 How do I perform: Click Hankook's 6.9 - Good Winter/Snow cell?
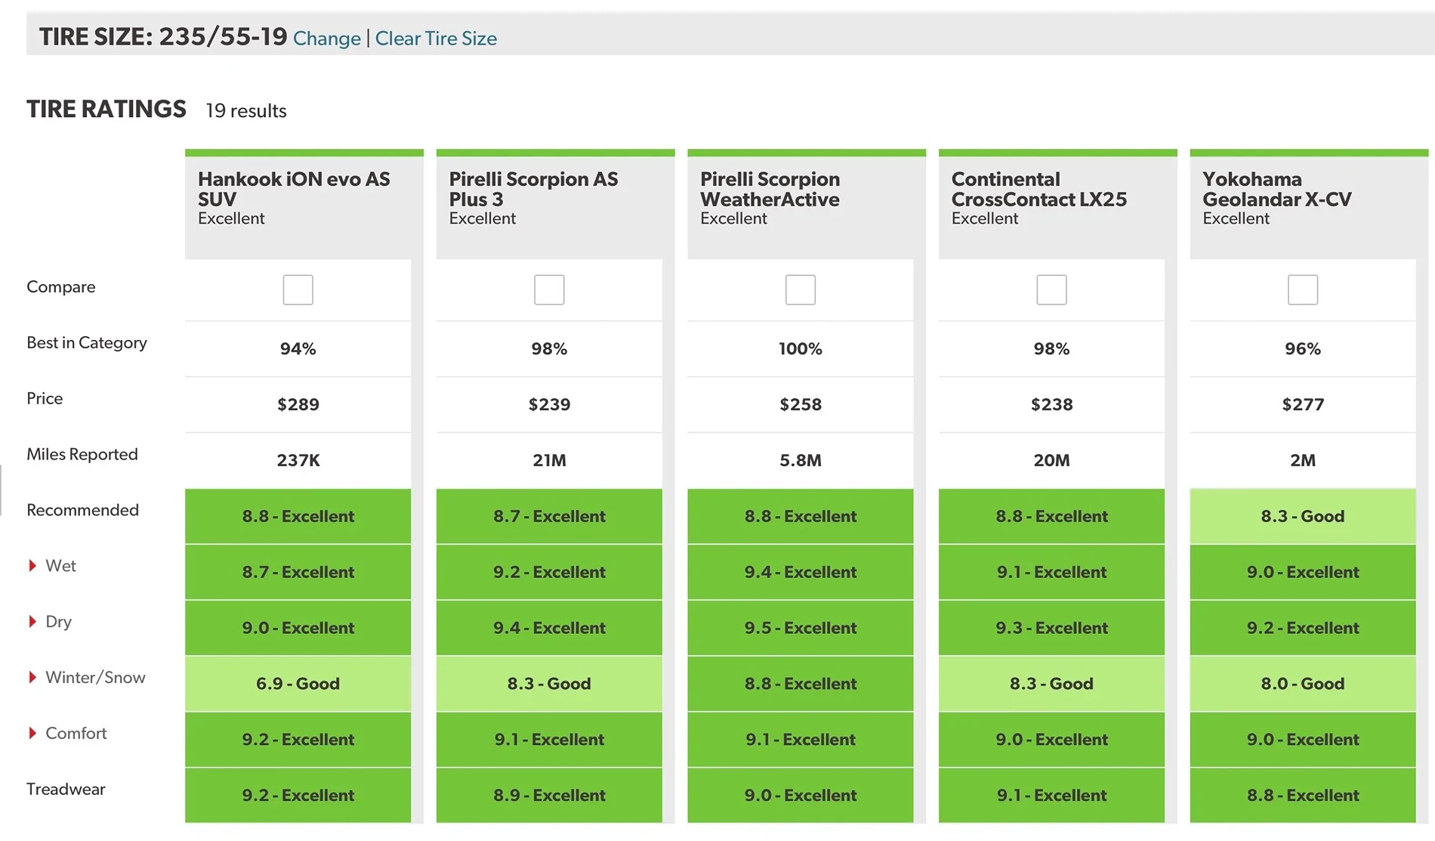pos(298,684)
